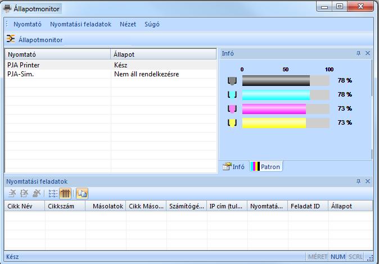Toggle the highlighted documents icon in toolbar

coord(82,193)
